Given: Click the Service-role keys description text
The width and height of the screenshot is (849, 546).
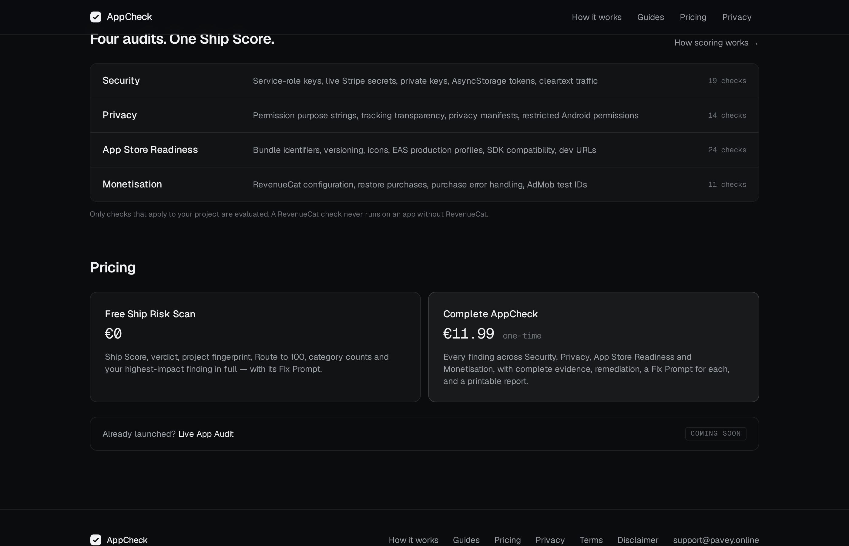Looking at the screenshot, I should coord(425,81).
